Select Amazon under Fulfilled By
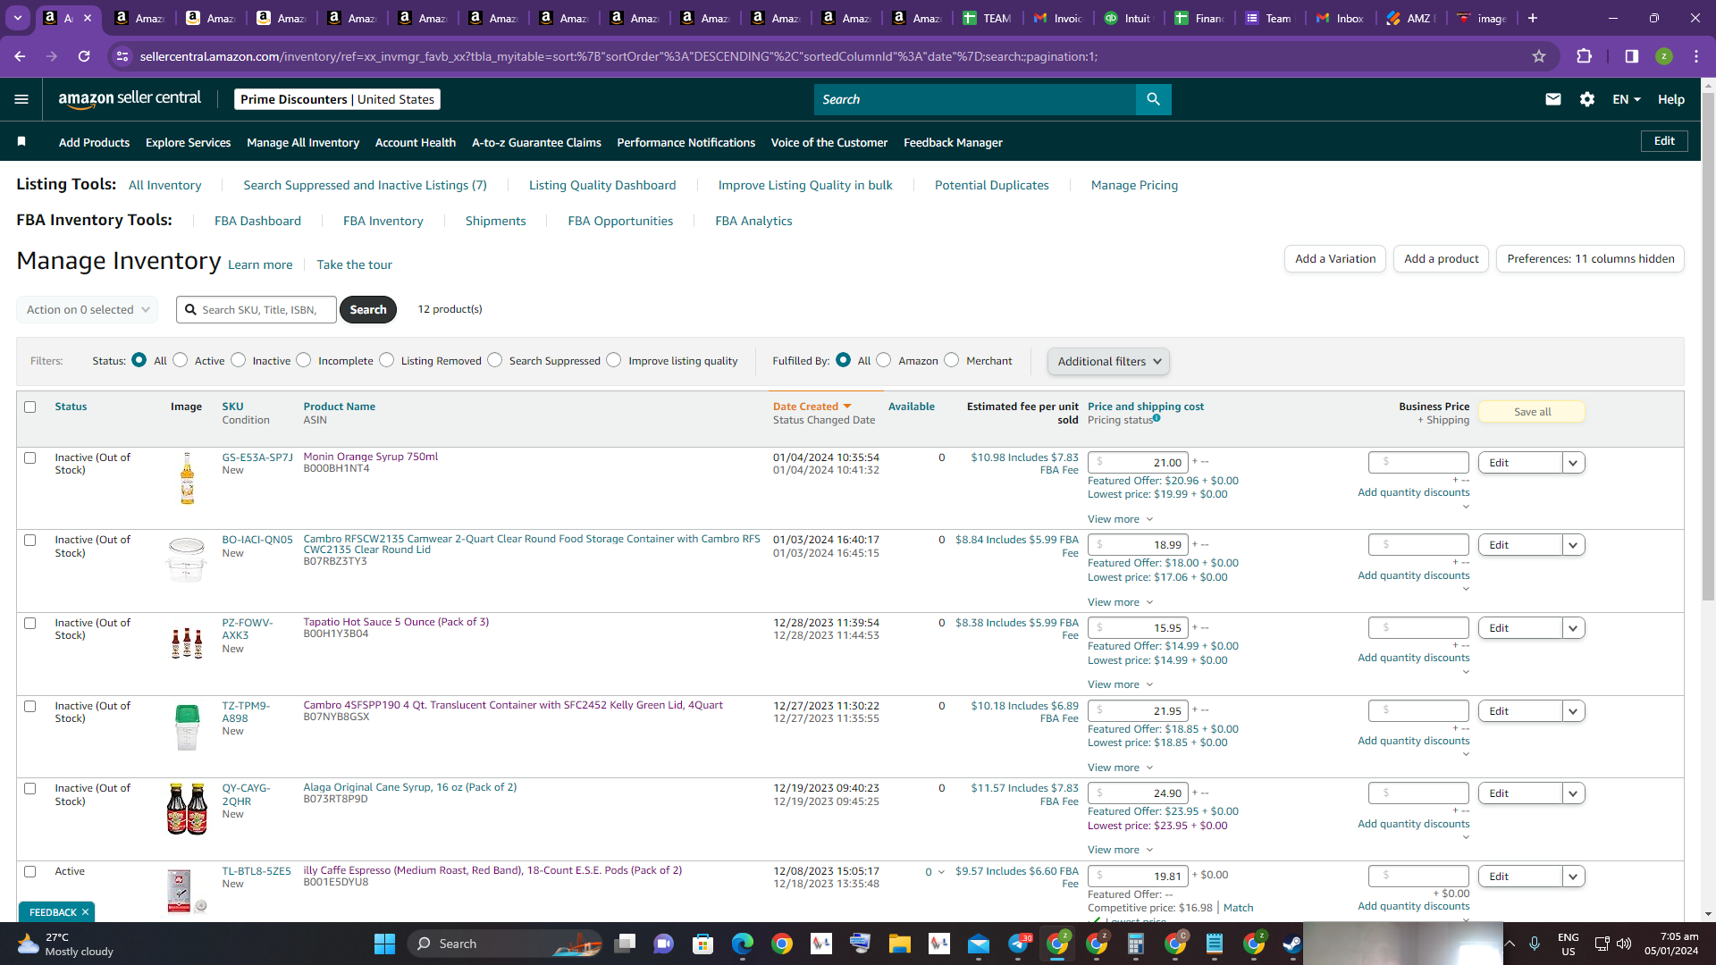1716x965 pixels. (884, 360)
